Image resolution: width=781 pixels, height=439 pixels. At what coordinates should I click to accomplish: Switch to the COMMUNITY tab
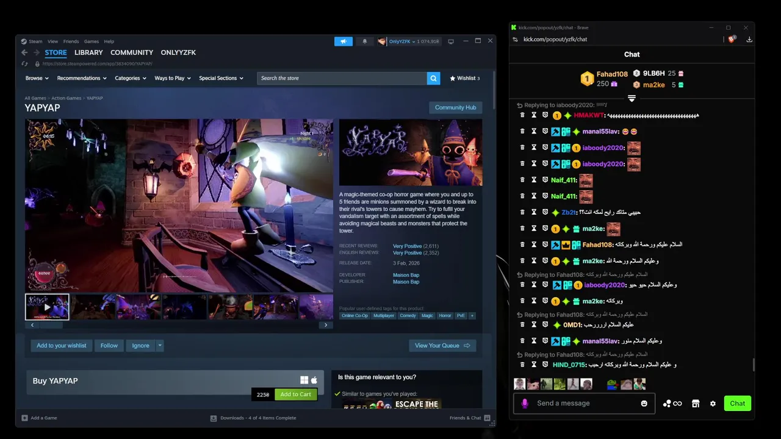[x=132, y=52]
